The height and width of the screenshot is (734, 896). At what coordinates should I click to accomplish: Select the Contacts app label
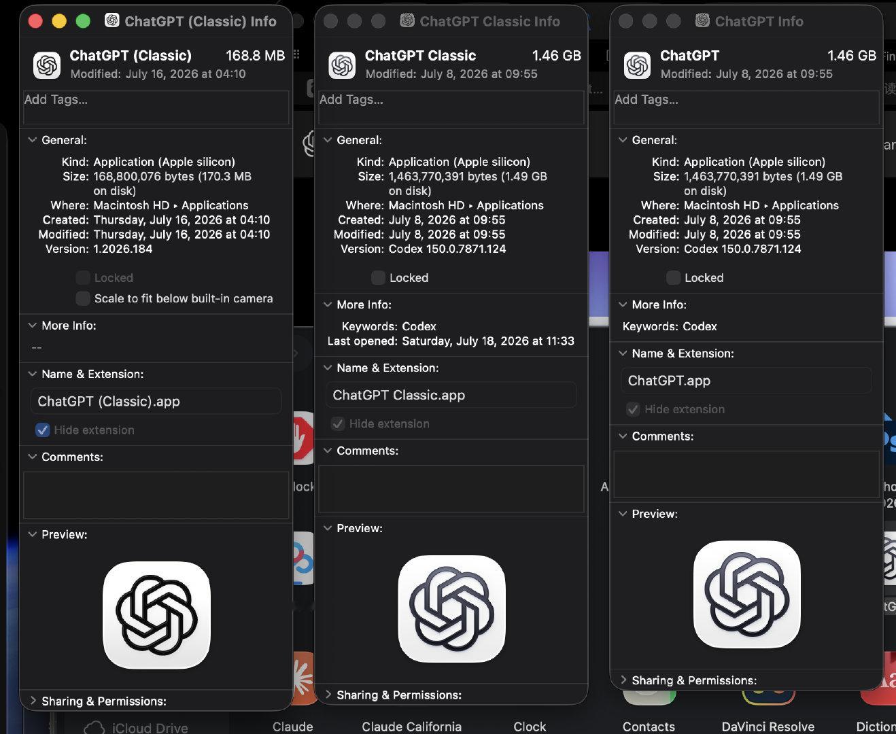[x=649, y=727]
